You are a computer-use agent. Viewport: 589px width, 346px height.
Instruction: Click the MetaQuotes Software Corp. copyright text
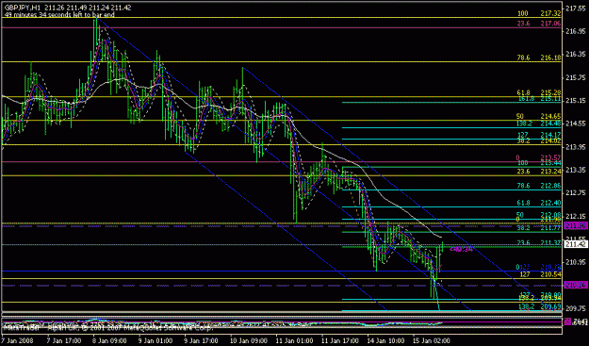[x=109, y=328]
